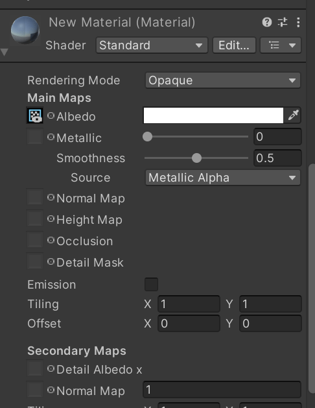Click the Main Maps section header
The height and width of the screenshot is (408, 315).
[59, 98]
